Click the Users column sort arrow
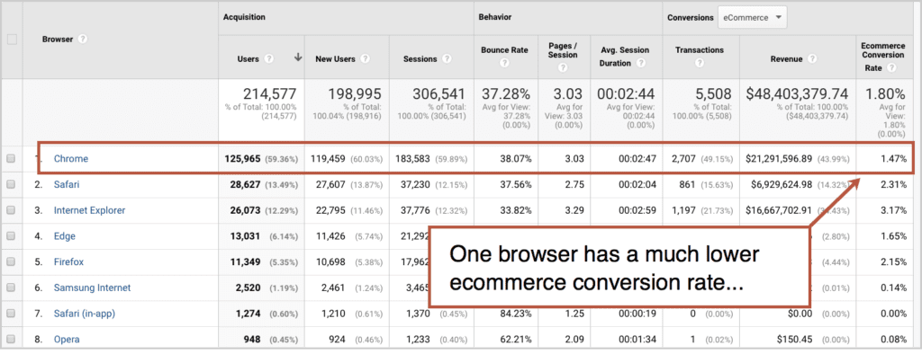 point(298,58)
